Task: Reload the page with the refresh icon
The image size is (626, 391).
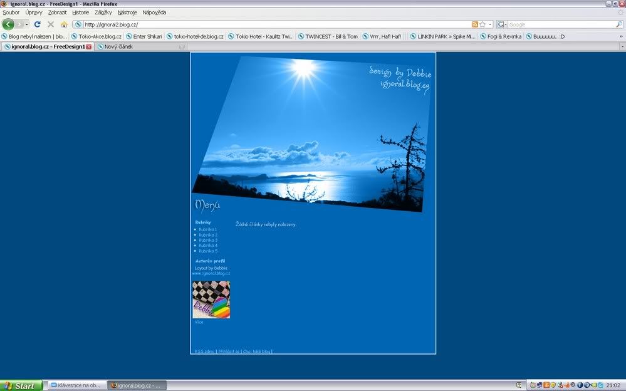Action: click(38, 24)
